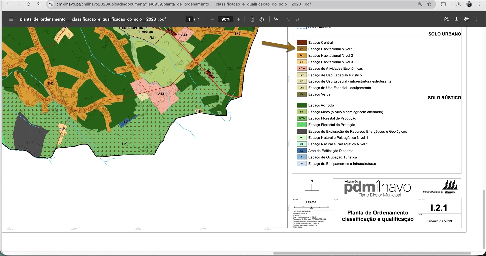Click the EH3 legend swatch
The image size is (486, 256).
(301, 62)
